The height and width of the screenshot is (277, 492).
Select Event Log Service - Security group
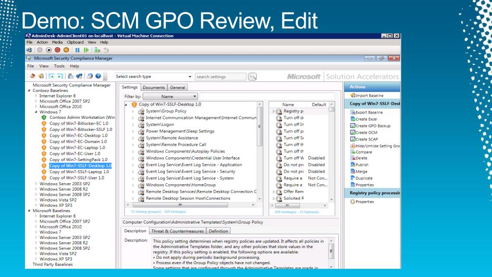190,172
